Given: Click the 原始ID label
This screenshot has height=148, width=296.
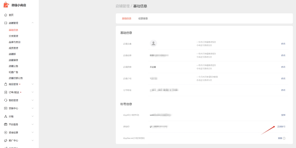Looking at the screenshot, I should tap(126, 126).
